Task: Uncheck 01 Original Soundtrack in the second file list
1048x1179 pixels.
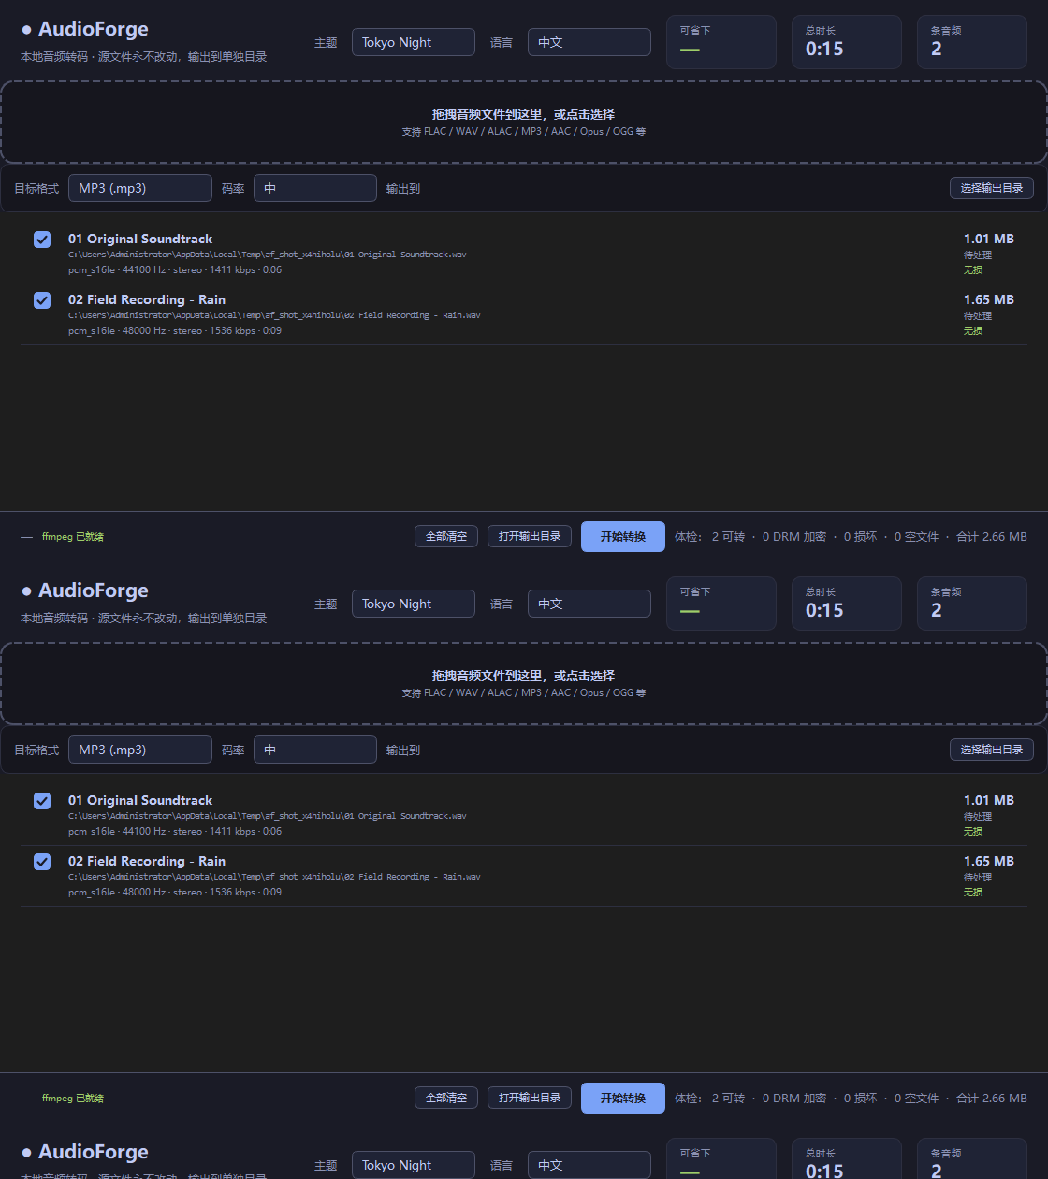Action: point(42,801)
